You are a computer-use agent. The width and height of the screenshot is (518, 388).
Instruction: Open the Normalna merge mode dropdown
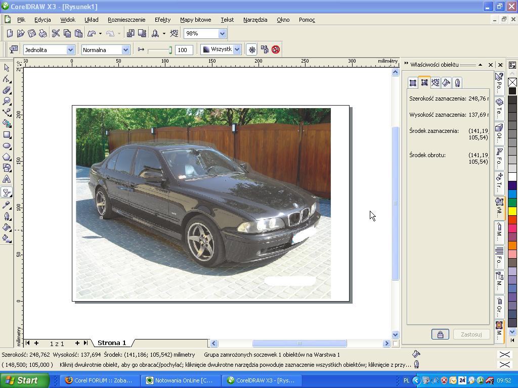pyautogui.click(x=125, y=50)
